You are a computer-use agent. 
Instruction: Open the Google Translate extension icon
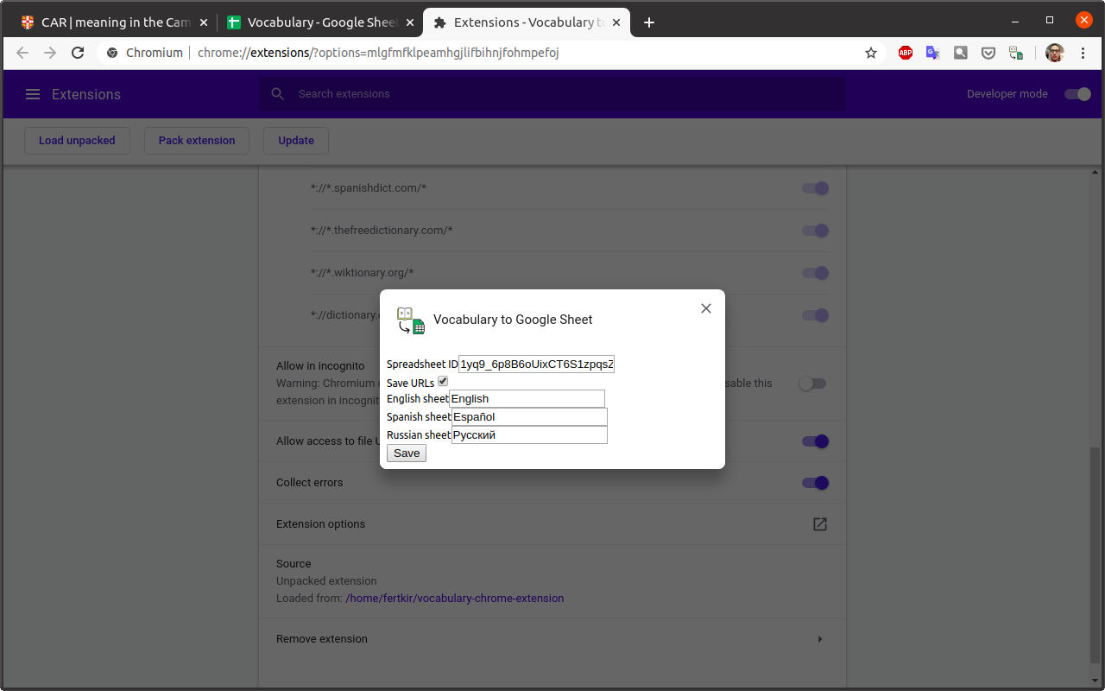pyautogui.click(x=932, y=53)
